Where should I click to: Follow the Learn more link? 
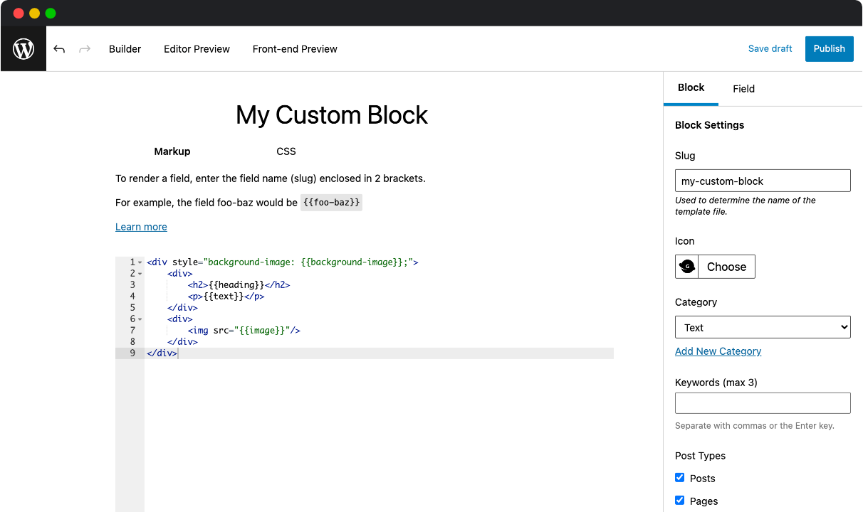[141, 227]
